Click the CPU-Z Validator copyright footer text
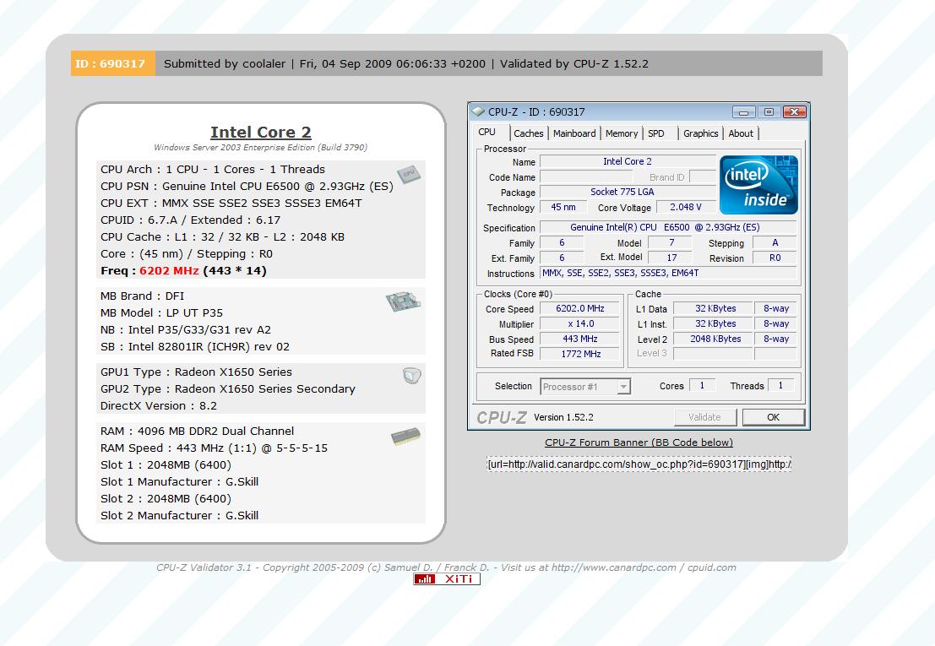935x646 pixels. pos(446,567)
